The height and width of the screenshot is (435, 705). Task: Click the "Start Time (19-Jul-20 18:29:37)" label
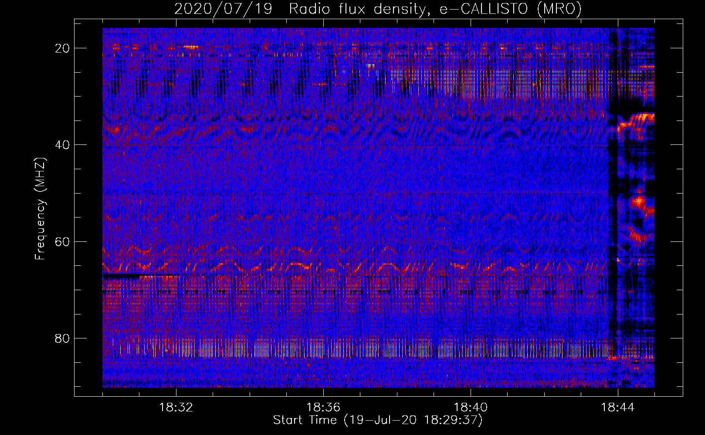378,420
